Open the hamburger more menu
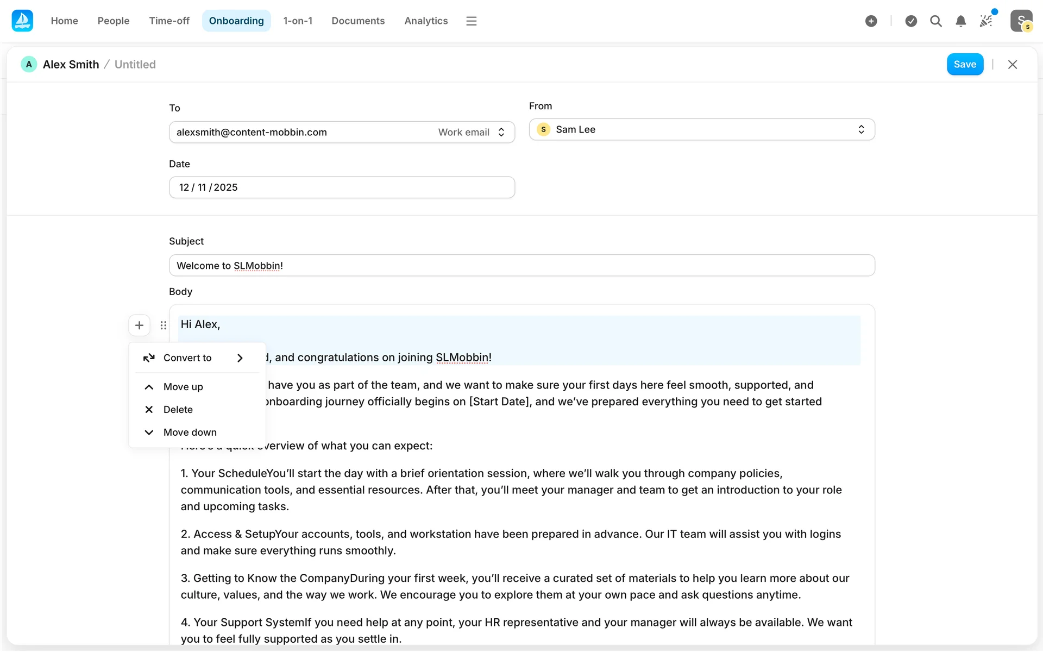The height and width of the screenshot is (652, 1043). point(471,21)
